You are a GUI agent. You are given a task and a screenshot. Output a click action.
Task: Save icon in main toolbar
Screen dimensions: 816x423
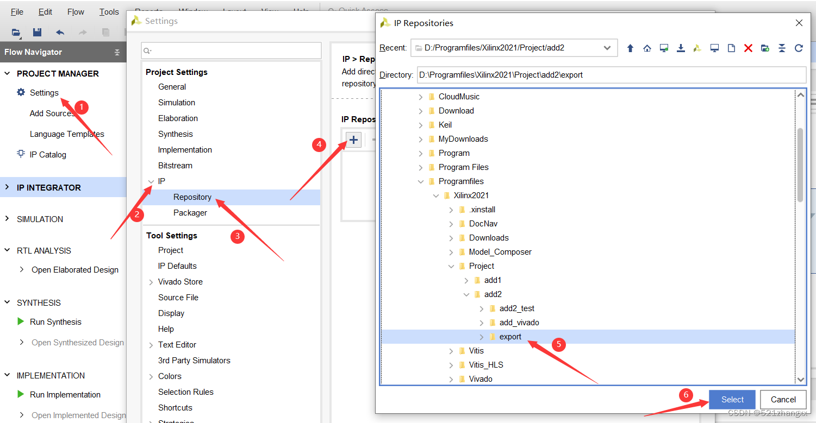(37, 33)
